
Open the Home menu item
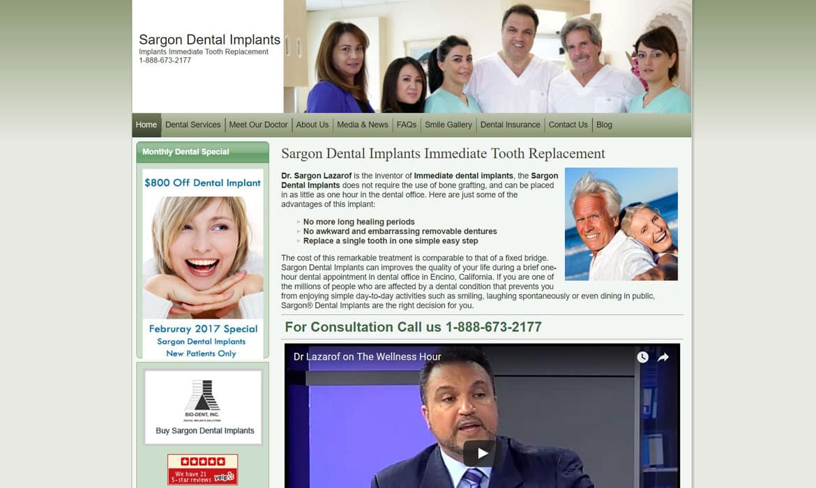146,125
